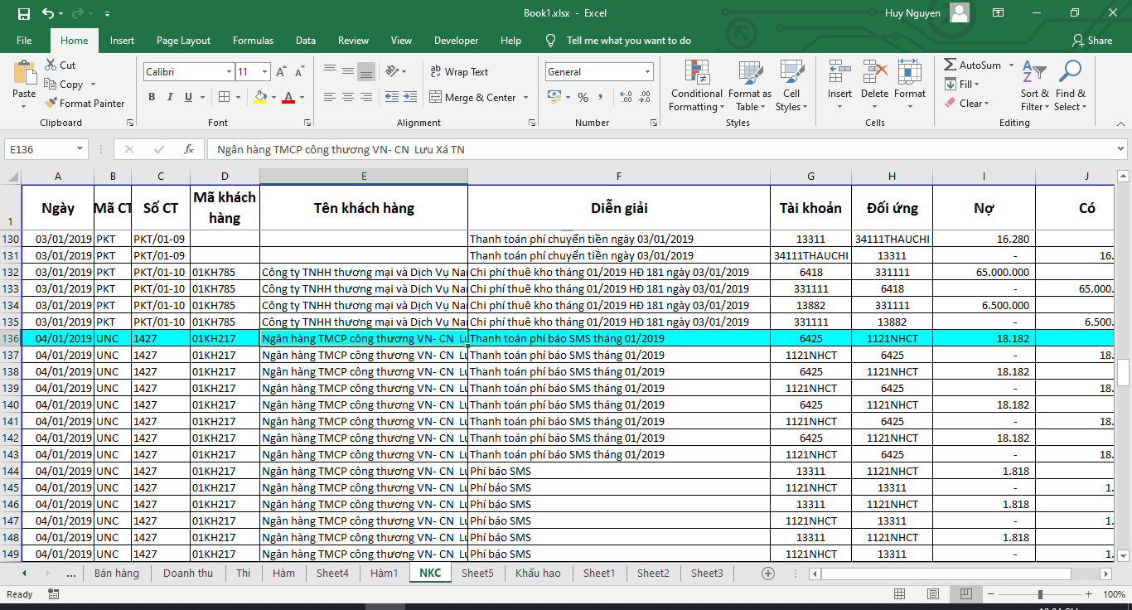Open the Formulas ribbon tab

[253, 41]
